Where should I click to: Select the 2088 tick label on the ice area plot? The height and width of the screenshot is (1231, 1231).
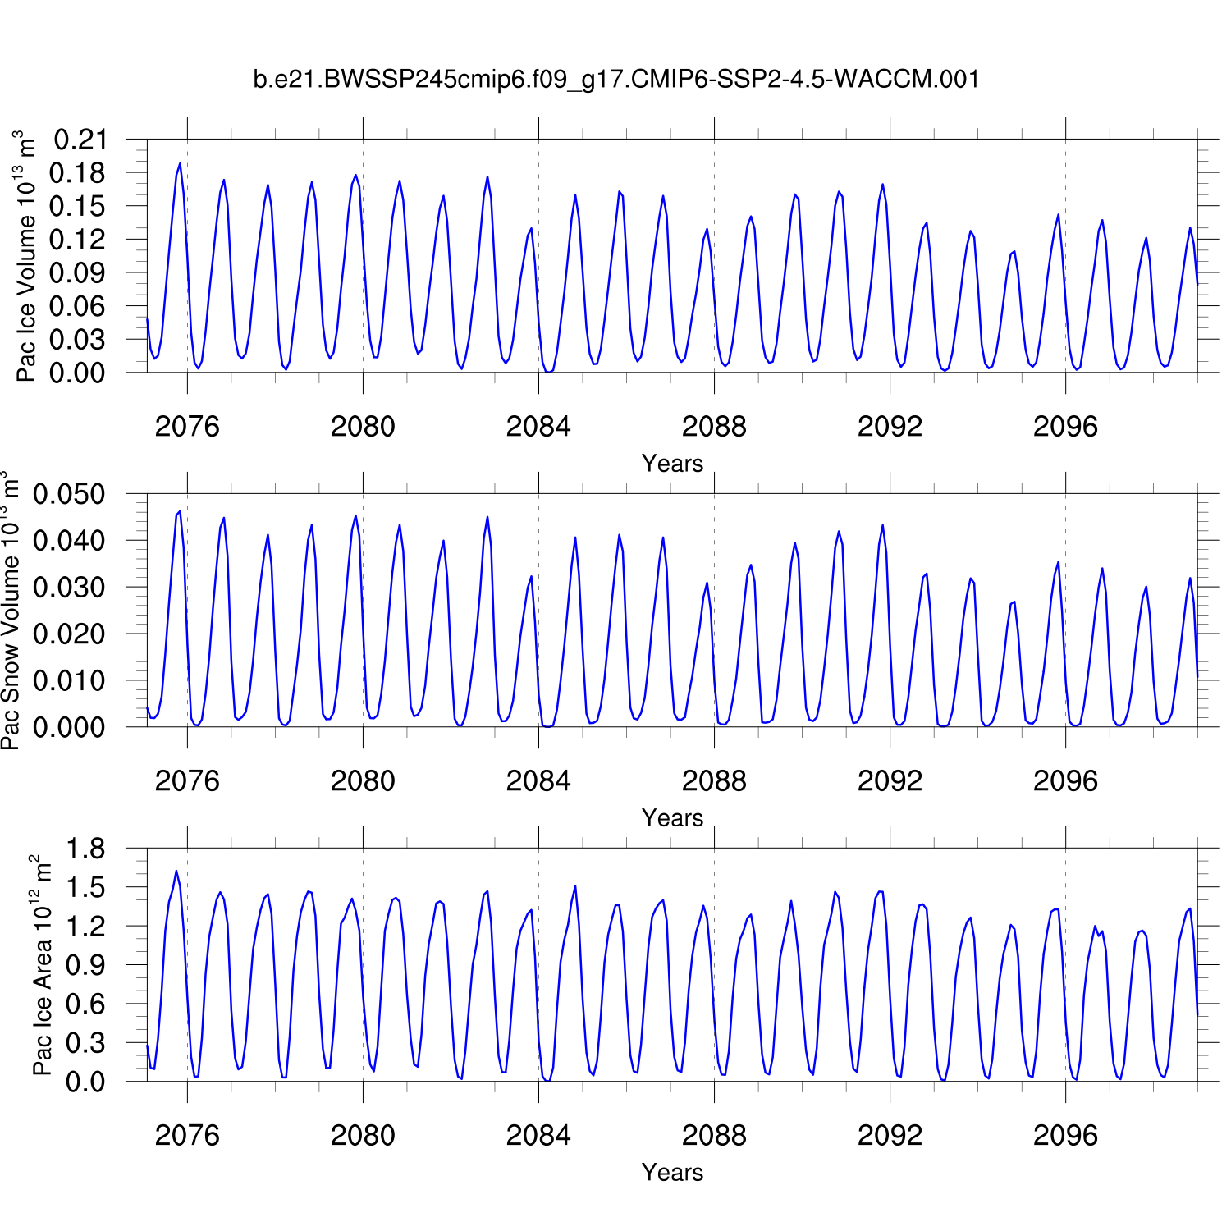(714, 1136)
